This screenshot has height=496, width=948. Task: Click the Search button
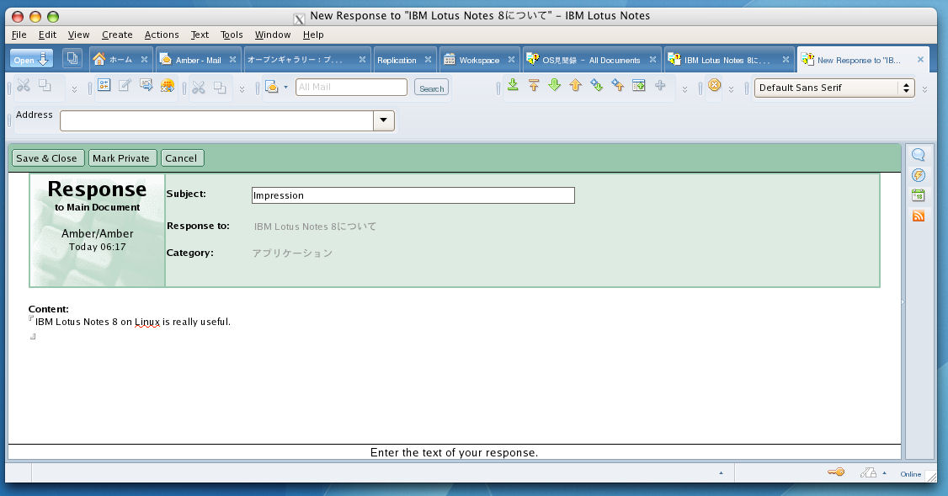click(432, 88)
